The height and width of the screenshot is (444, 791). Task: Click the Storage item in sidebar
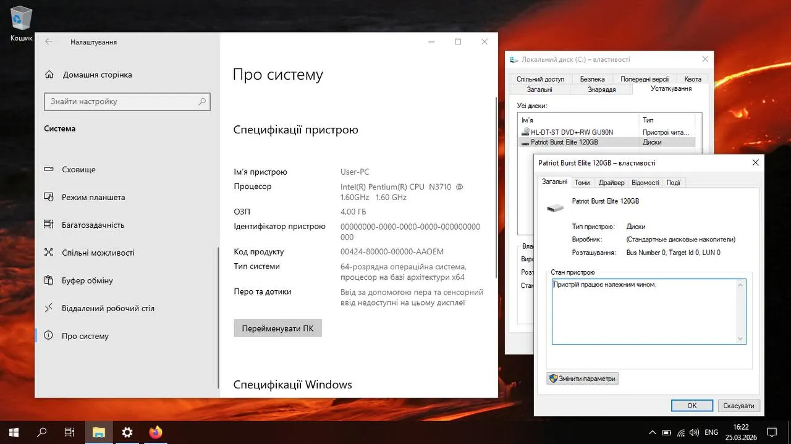(x=127, y=169)
